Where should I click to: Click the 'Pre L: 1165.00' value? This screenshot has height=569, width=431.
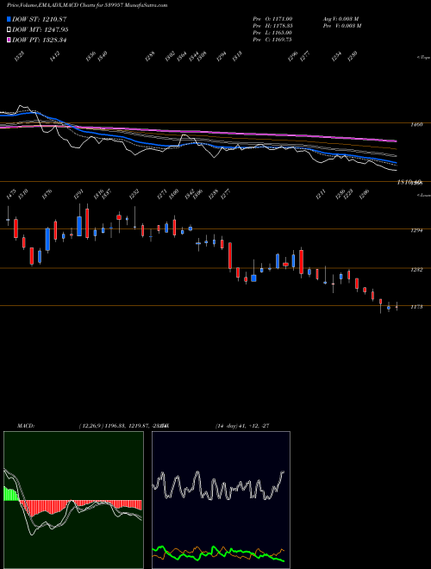(272, 33)
